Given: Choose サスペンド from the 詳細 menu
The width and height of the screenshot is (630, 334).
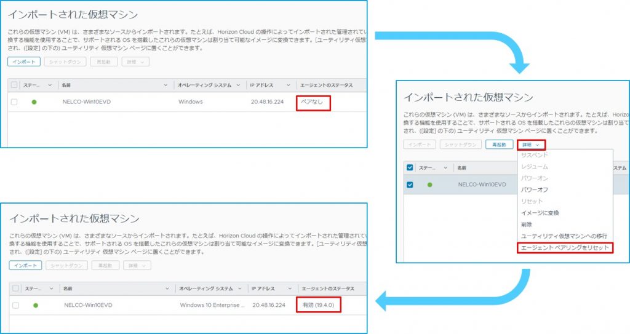Looking at the screenshot, I should tap(535, 155).
